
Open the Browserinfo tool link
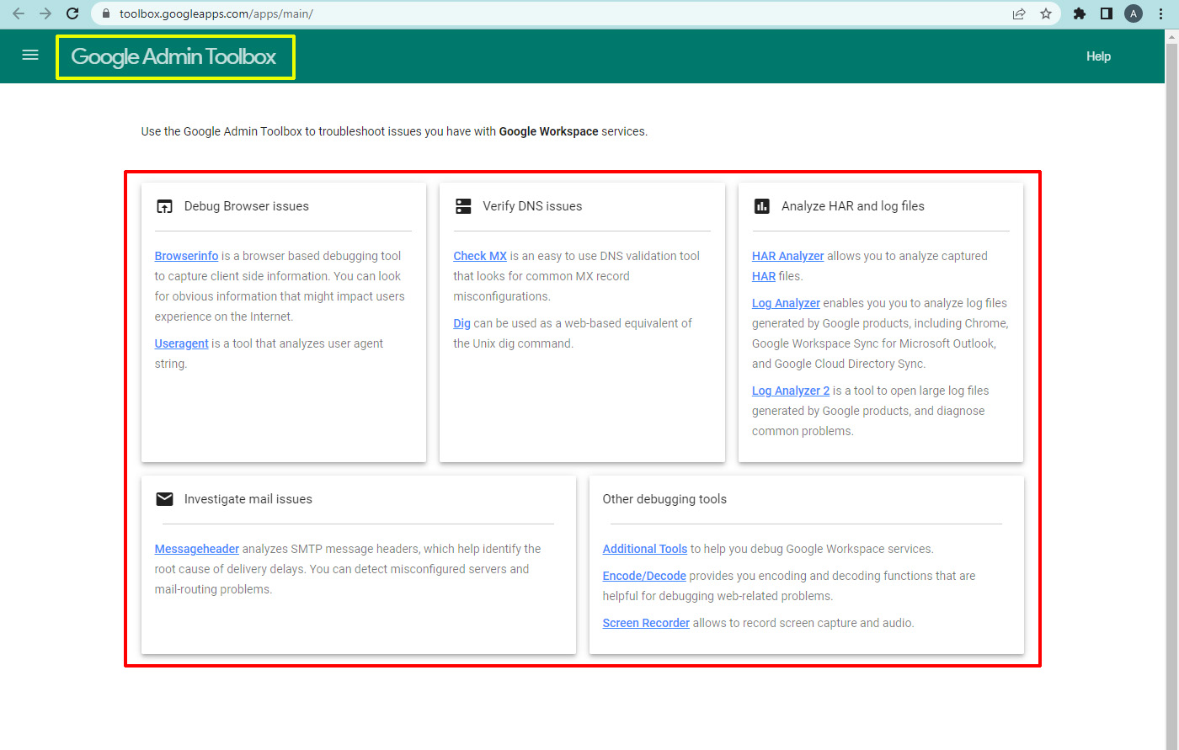pyautogui.click(x=186, y=256)
